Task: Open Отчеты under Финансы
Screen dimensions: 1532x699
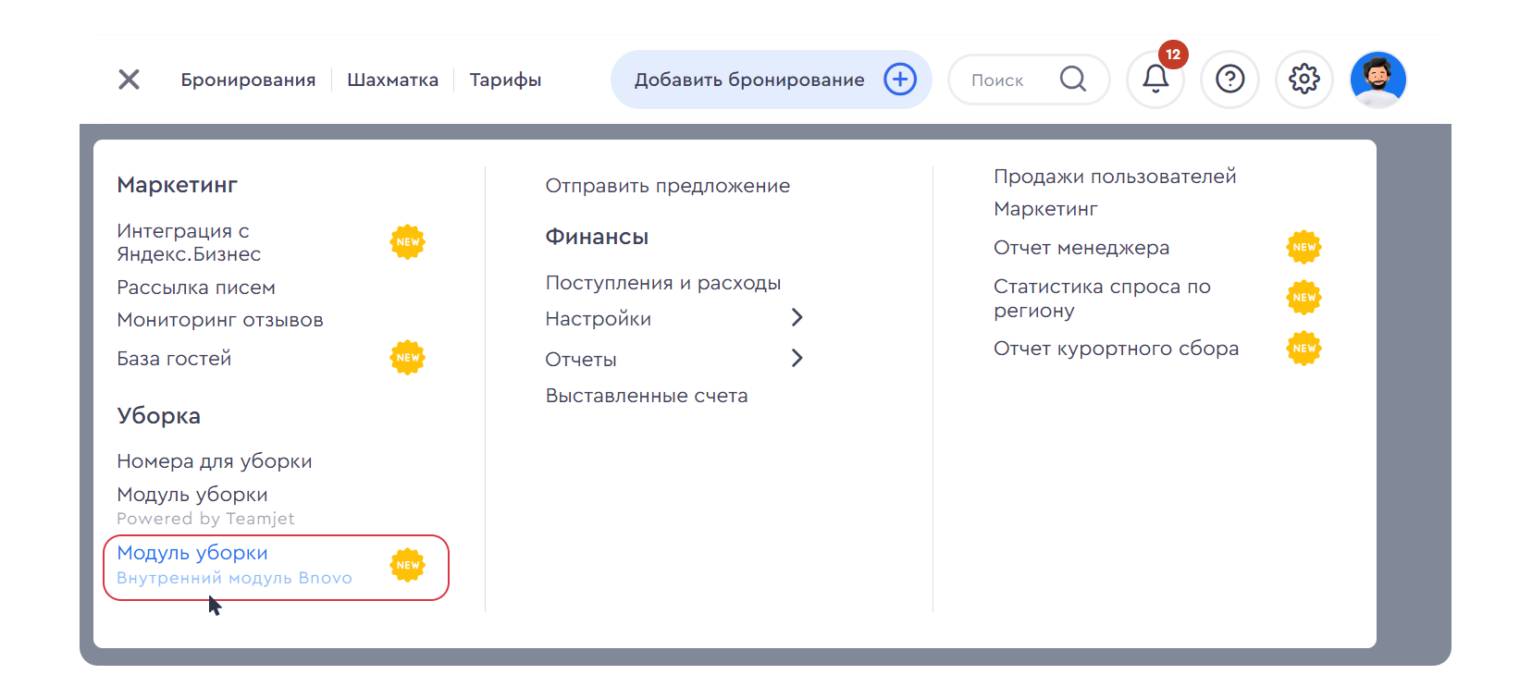Action: [x=581, y=360]
